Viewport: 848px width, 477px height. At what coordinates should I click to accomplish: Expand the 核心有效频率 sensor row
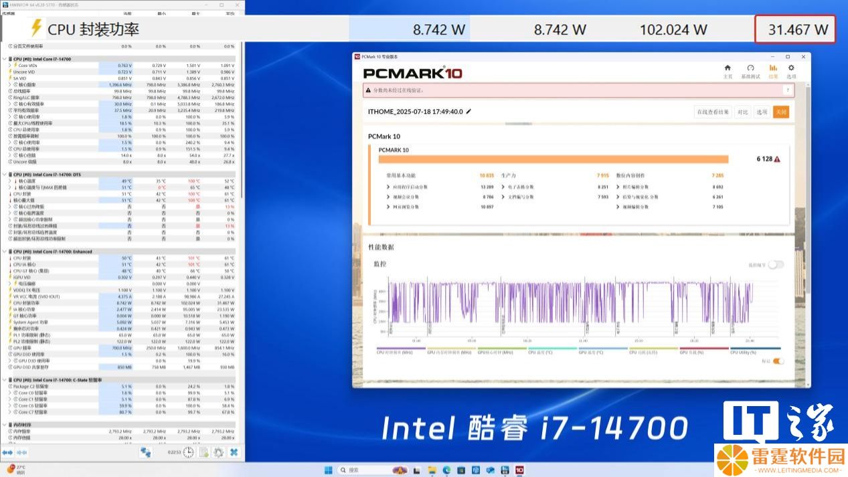pos(9,104)
